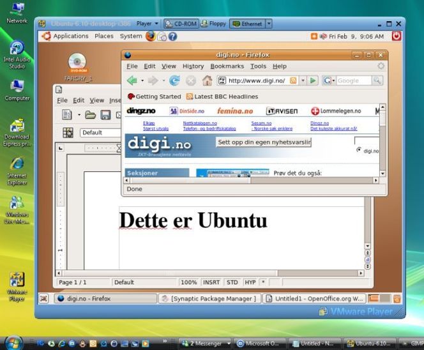Image resolution: width=424 pixels, height=350 pixels.
Task: Click the Latest BBC Headlines bookmark
Action: click(222, 96)
